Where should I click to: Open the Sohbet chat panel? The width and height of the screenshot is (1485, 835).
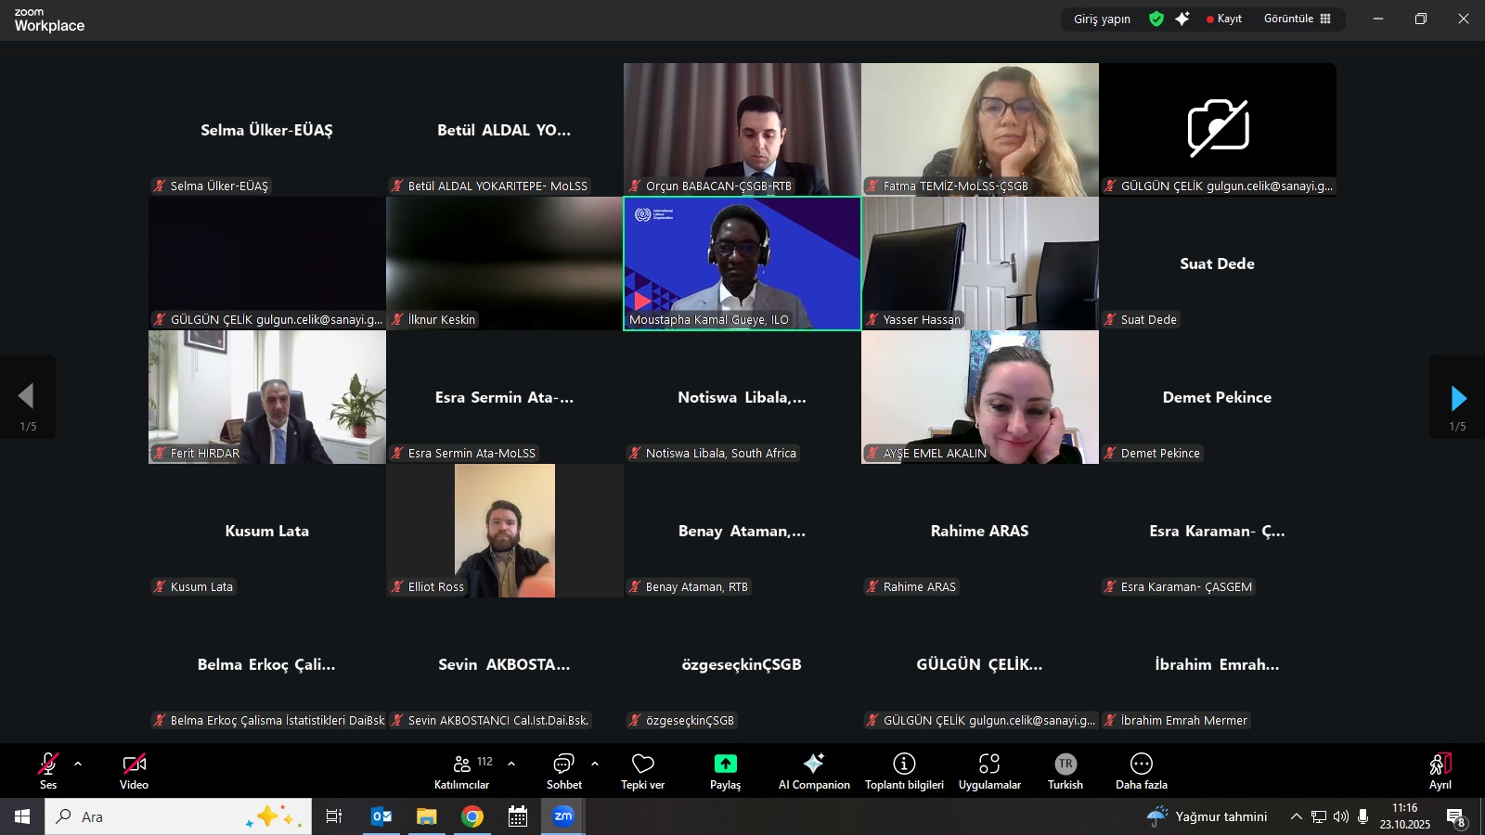(563, 770)
